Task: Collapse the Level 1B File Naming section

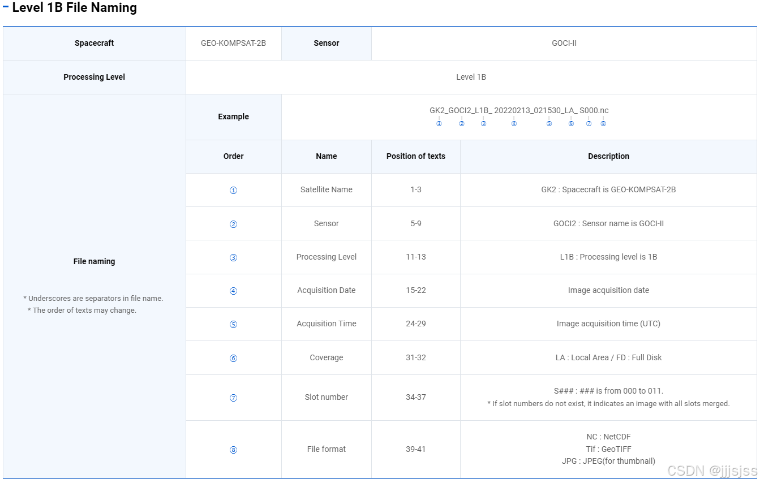Action: click(x=6, y=7)
